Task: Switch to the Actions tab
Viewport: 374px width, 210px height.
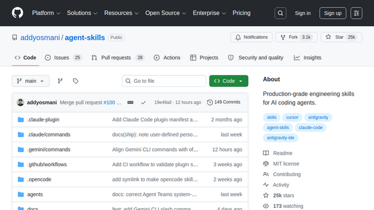Action: pyautogui.click(x=167, y=58)
